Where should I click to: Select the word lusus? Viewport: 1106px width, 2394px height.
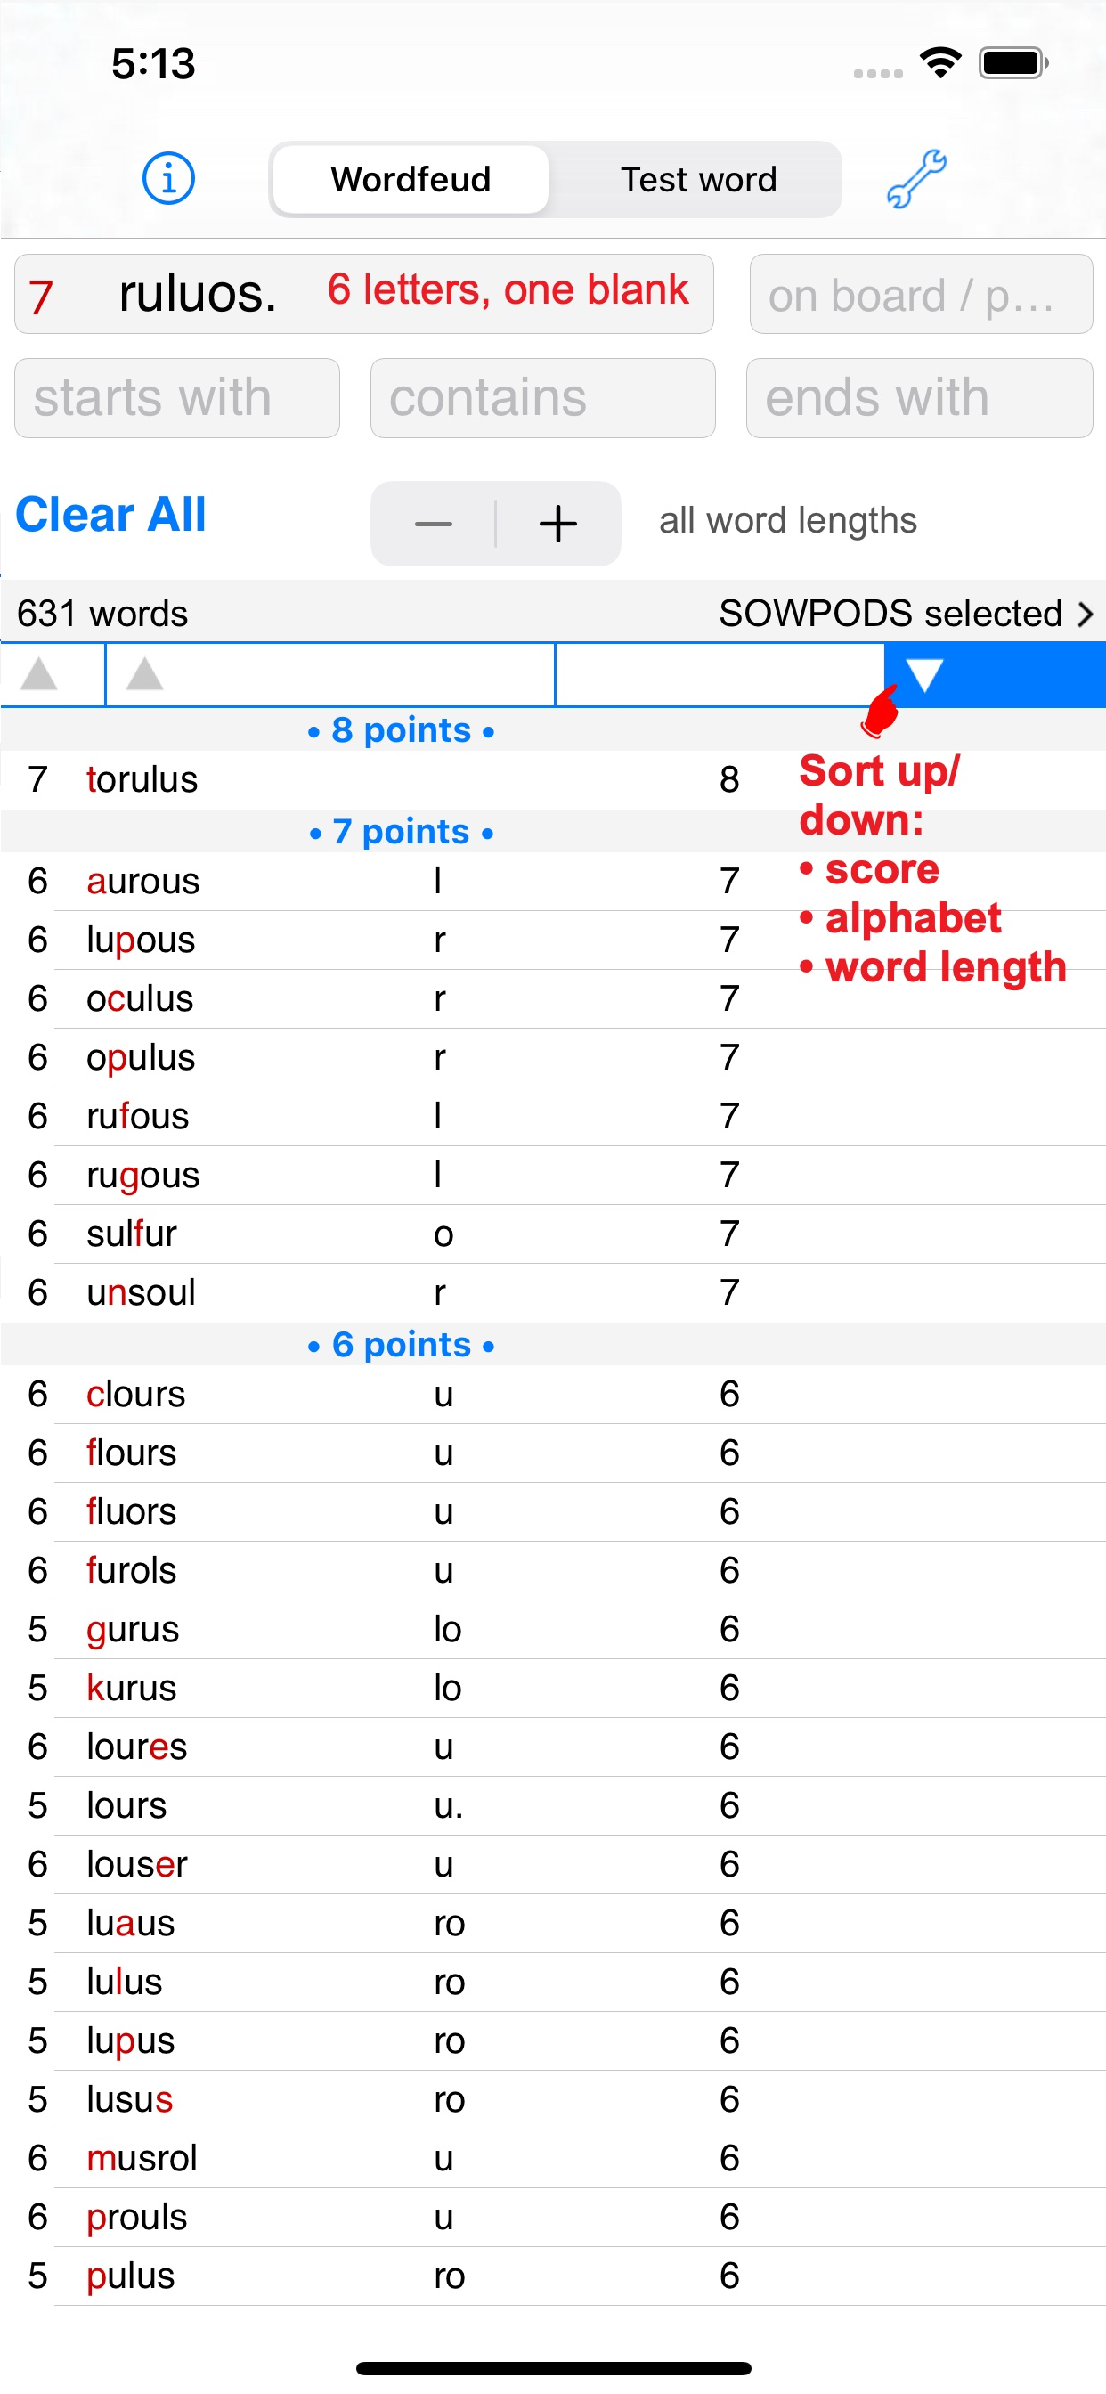(x=129, y=2099)
